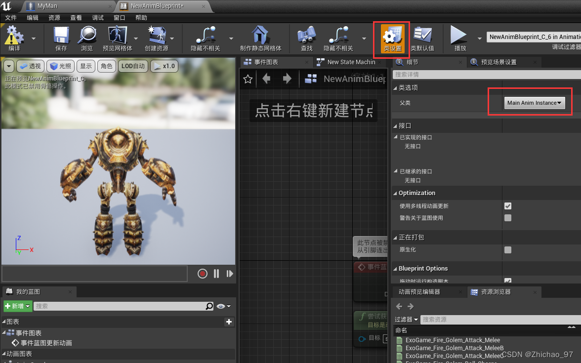The image size is (581, 363).
Task: Collapse the 正在打包 section
Action: [395, 238]
